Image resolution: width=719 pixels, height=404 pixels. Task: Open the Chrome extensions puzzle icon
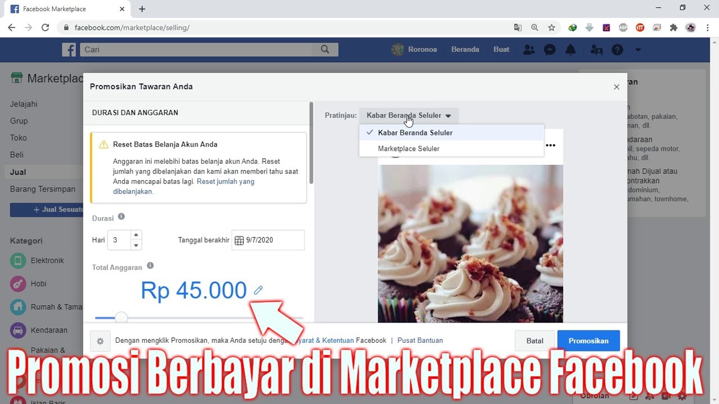(x=674, y=27)
